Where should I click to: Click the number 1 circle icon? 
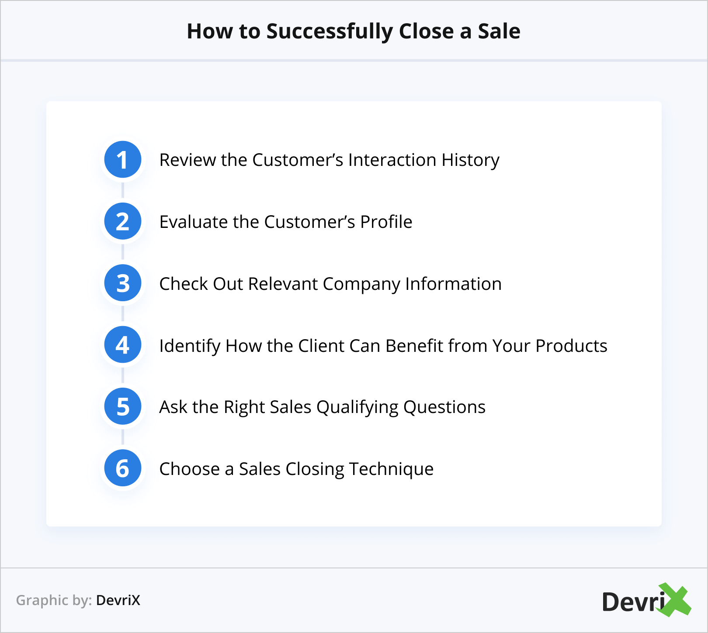tap(123, 160)
